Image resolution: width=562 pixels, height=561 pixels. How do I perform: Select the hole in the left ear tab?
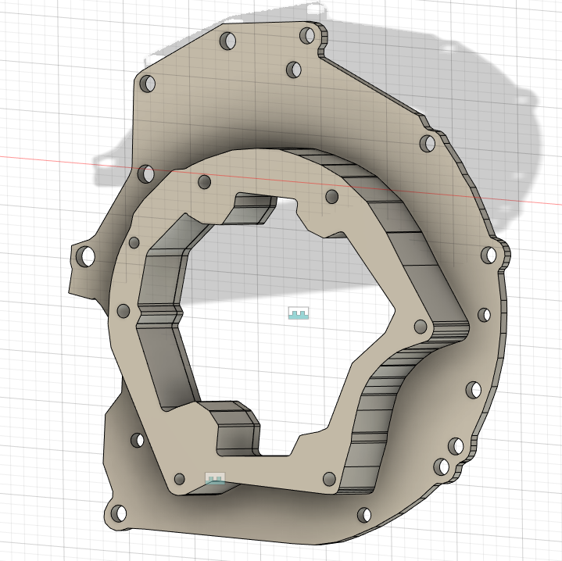(86, 255)
